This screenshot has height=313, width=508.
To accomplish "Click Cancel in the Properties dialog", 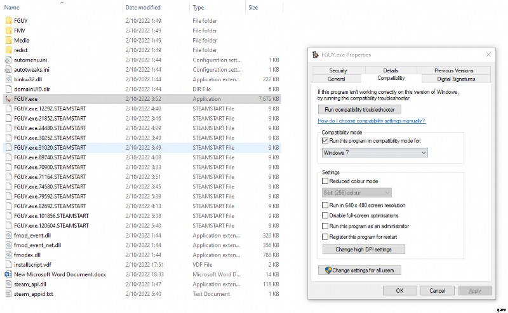I will (438, 291).
